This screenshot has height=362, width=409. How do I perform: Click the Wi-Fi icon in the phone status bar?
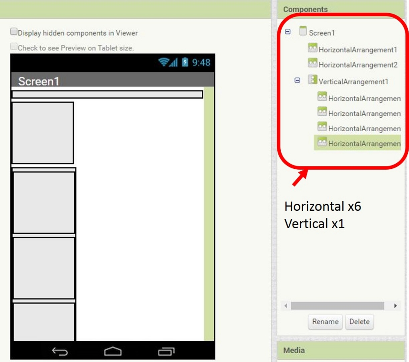[x=163, y=62]
